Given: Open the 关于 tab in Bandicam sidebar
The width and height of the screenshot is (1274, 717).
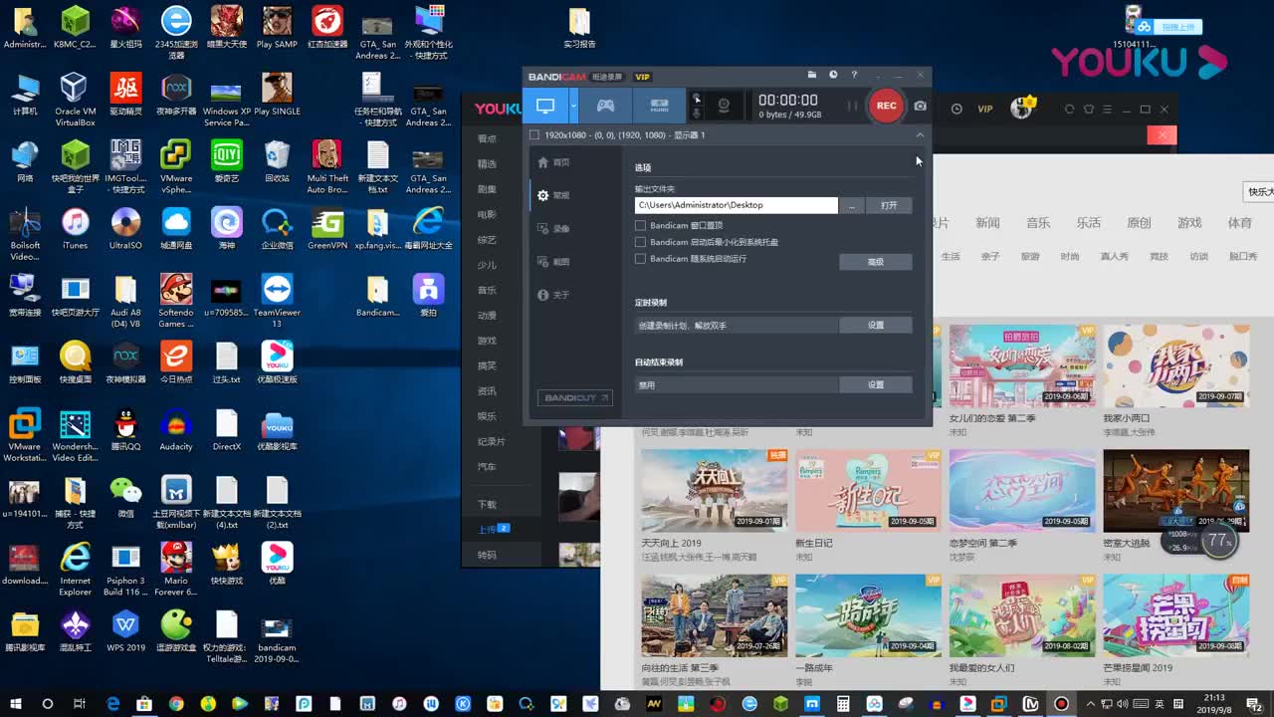Looking at the screenshot, I should 553,295.
